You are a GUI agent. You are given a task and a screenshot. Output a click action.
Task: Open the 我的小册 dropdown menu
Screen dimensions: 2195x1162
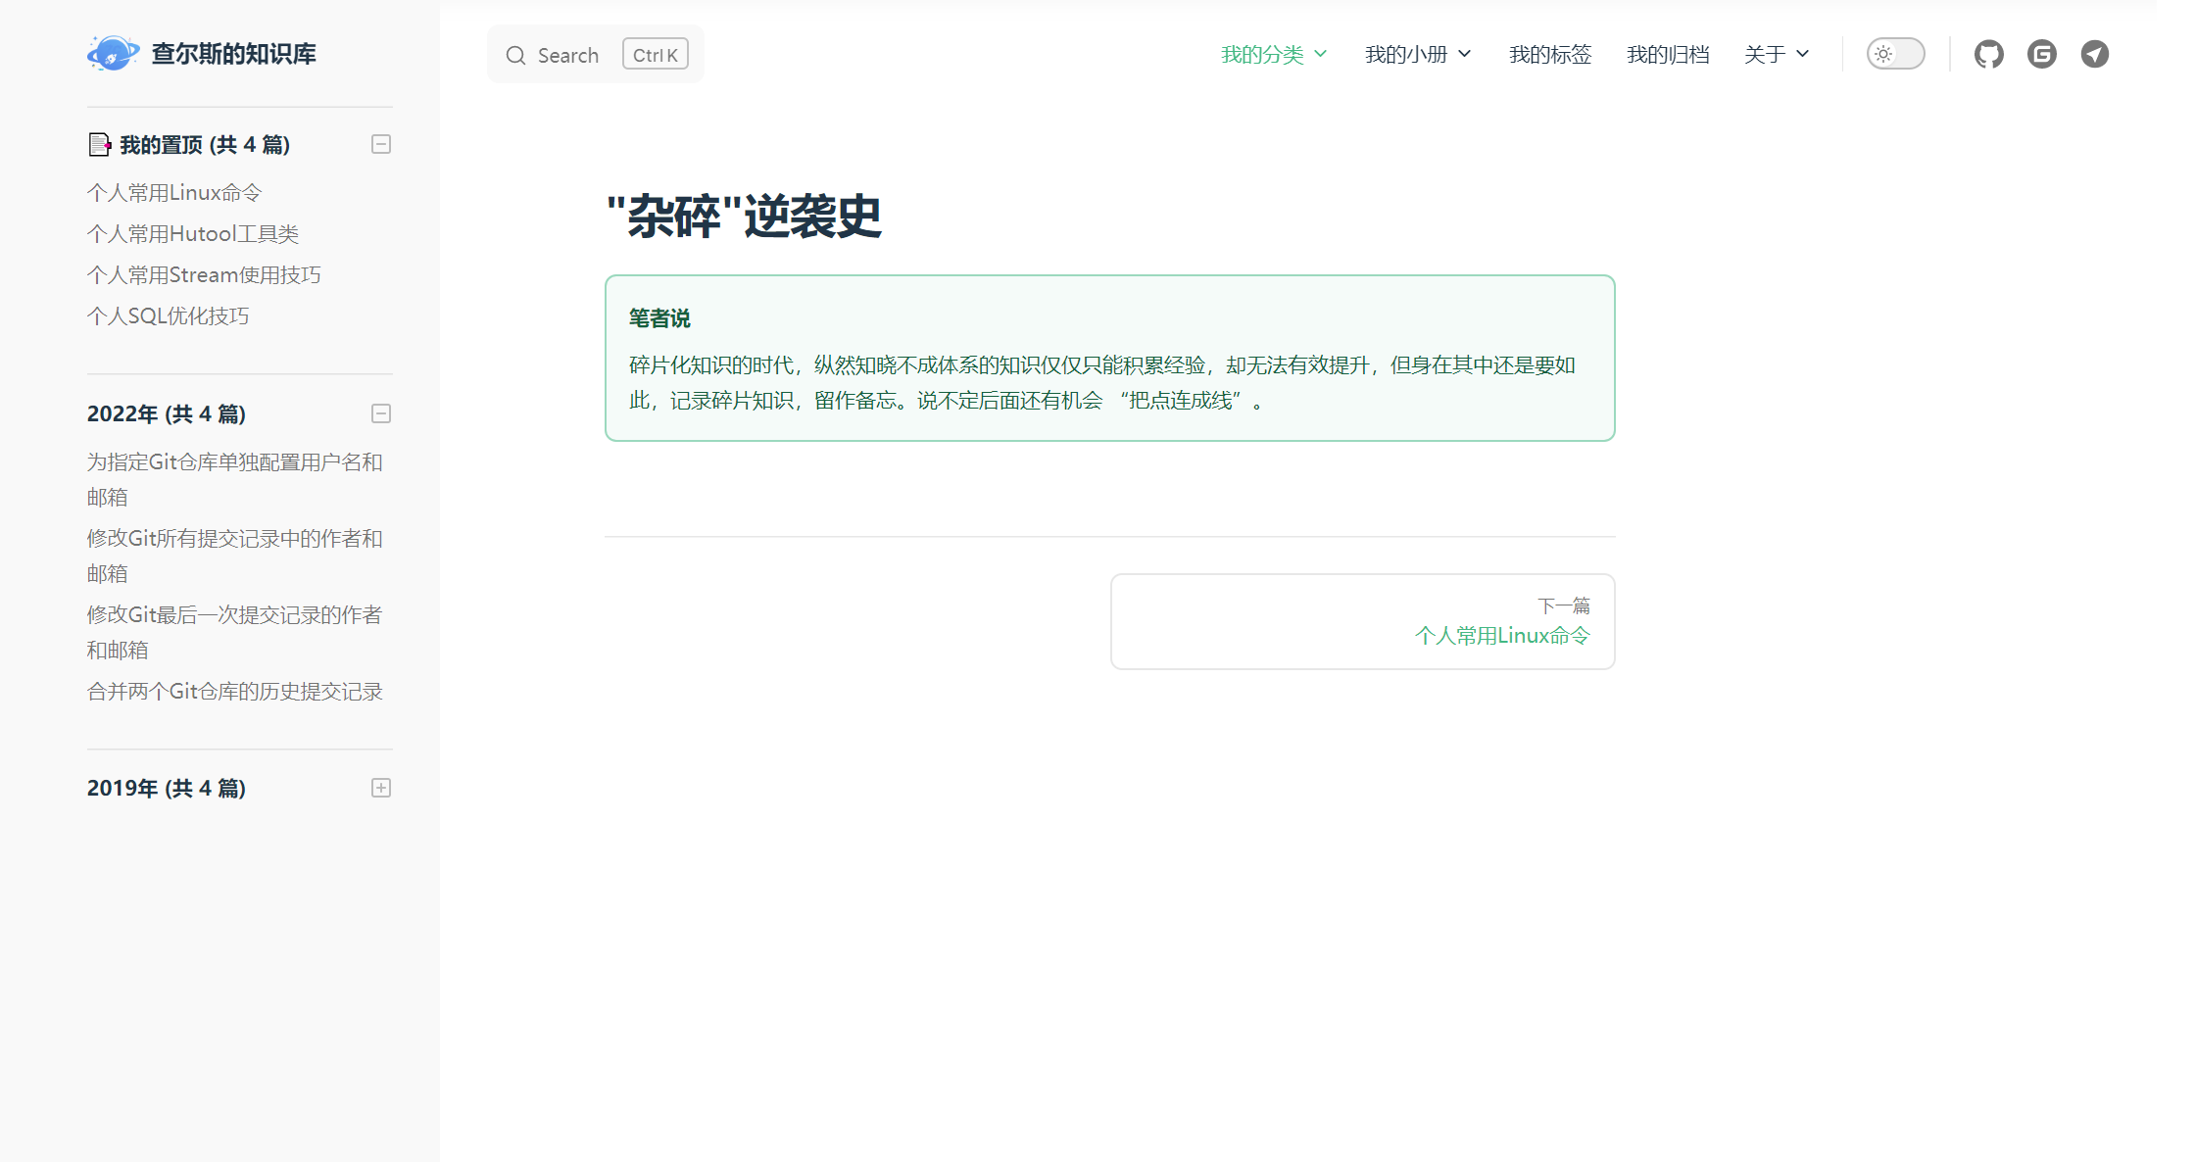coord(1417,54)
